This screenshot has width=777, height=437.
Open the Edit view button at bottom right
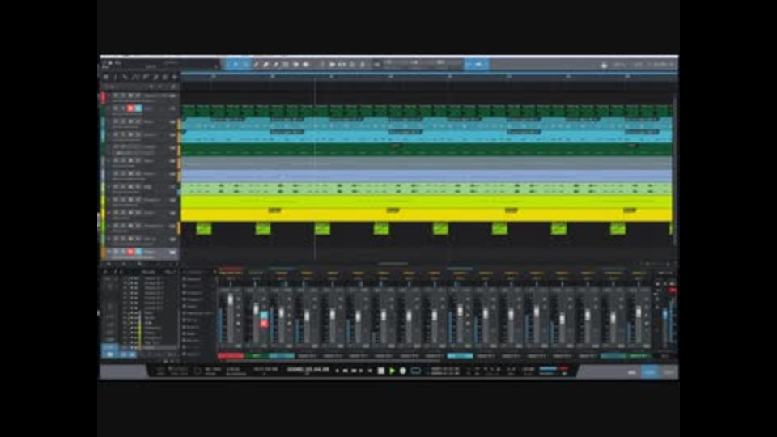tap(631, 372)
